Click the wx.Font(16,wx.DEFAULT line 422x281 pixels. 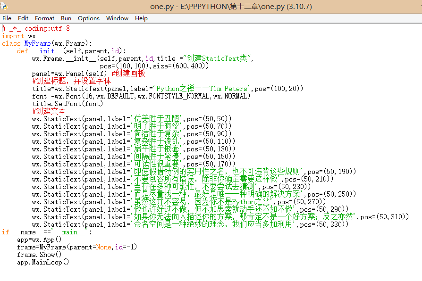coord(141,96)
